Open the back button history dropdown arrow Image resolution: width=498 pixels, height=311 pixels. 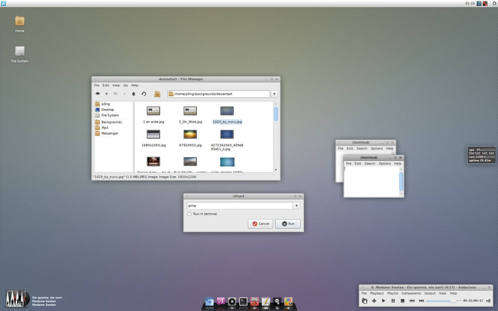pyautogui.click(x=106, y=94)
